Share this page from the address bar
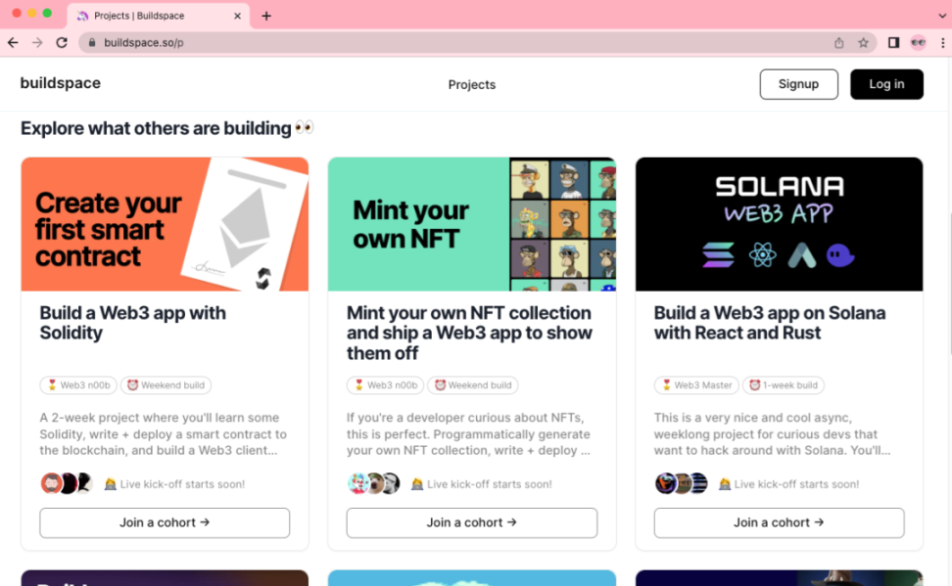952x586 pixels. click(x=838, y=42)
